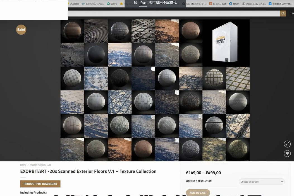Open Asphalt / Road / Curb breadcrumb category
The width and height of the screenshot is (294, 196).
40,165
